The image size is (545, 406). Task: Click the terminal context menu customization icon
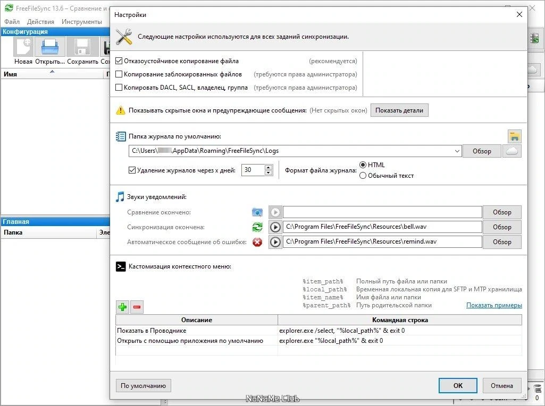[x=121, y=266]
